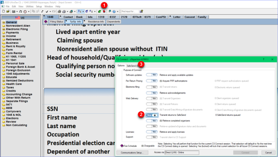Toggle Retrieve completed organizers switch

pos(152,121)
